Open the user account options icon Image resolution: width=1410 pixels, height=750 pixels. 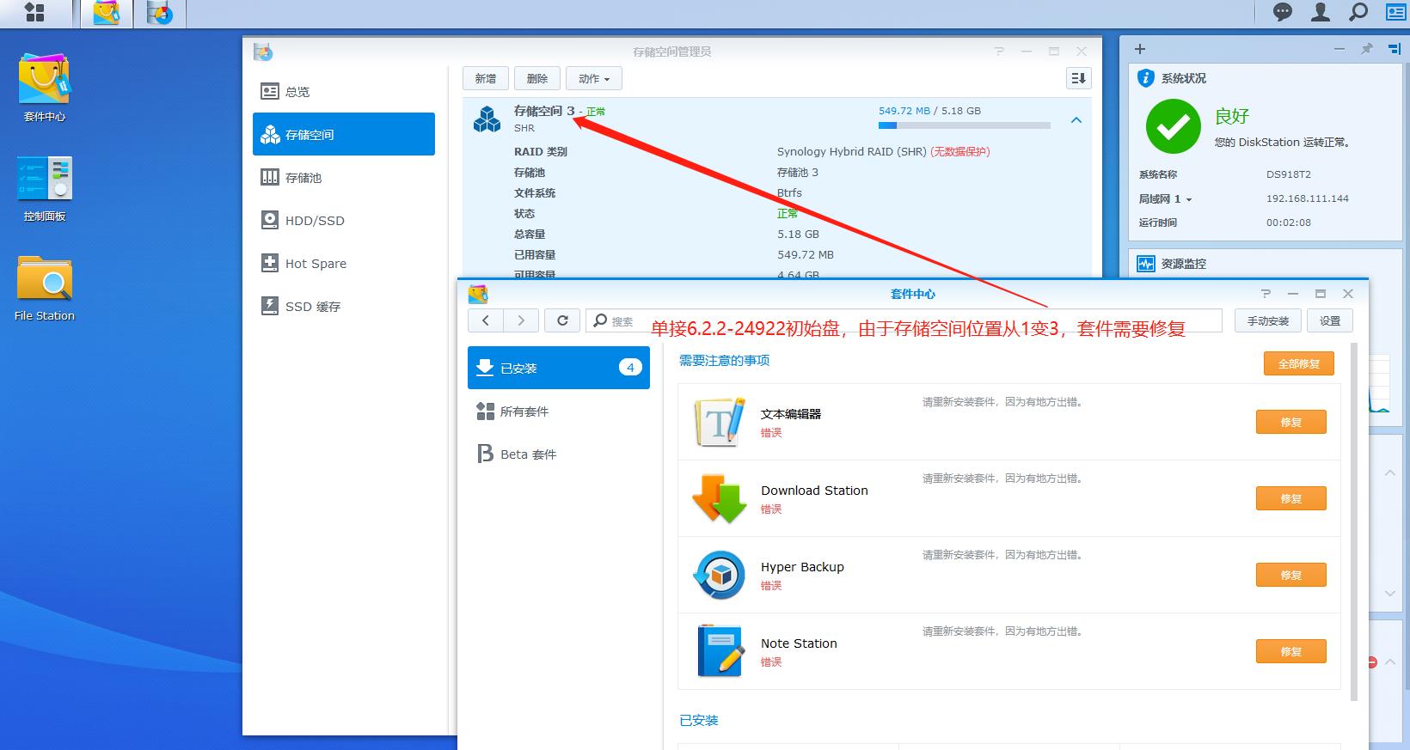1320,12
